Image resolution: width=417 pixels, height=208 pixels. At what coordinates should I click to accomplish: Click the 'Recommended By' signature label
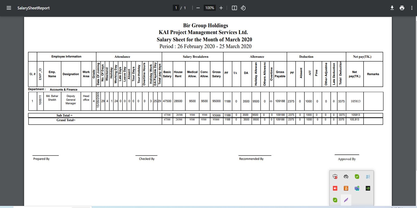point(251,159)
